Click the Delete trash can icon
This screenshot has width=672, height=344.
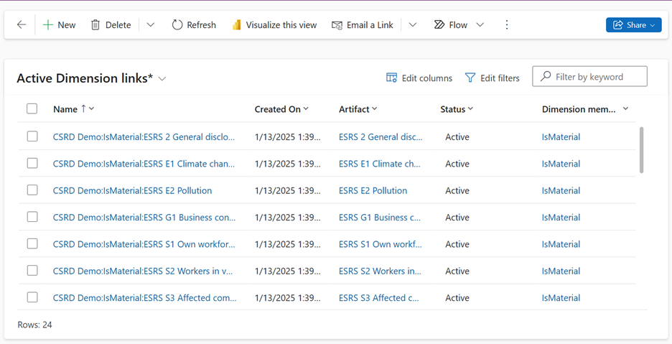coord(95,25)
